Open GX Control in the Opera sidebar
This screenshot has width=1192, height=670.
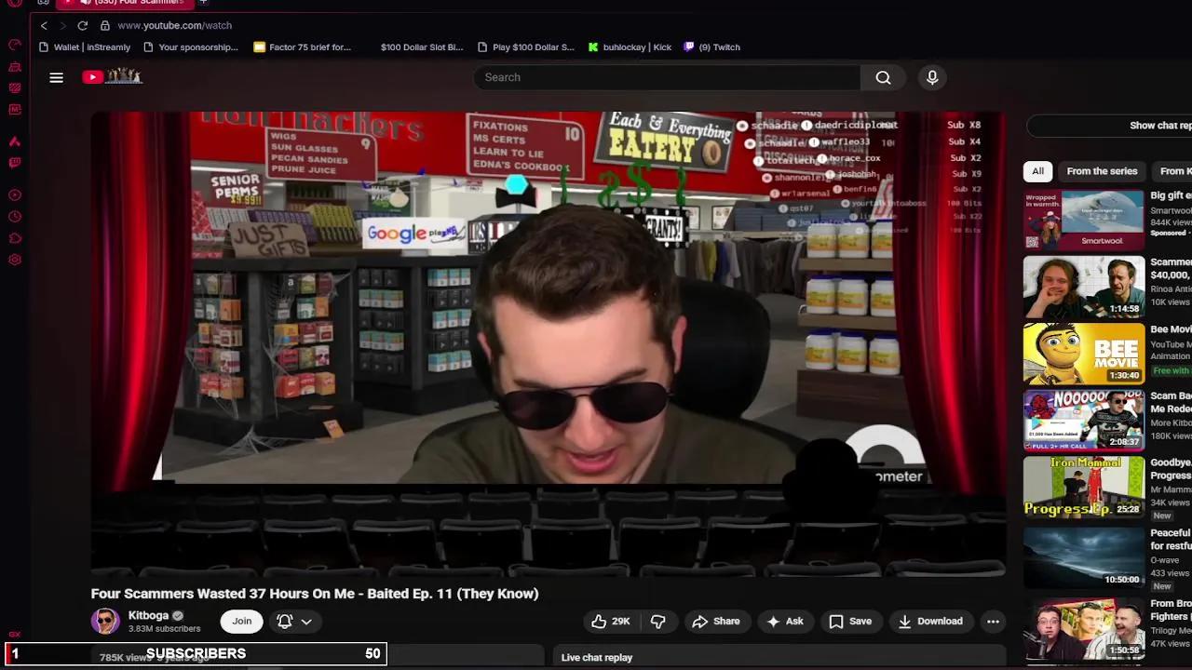(x=15, y=45)
